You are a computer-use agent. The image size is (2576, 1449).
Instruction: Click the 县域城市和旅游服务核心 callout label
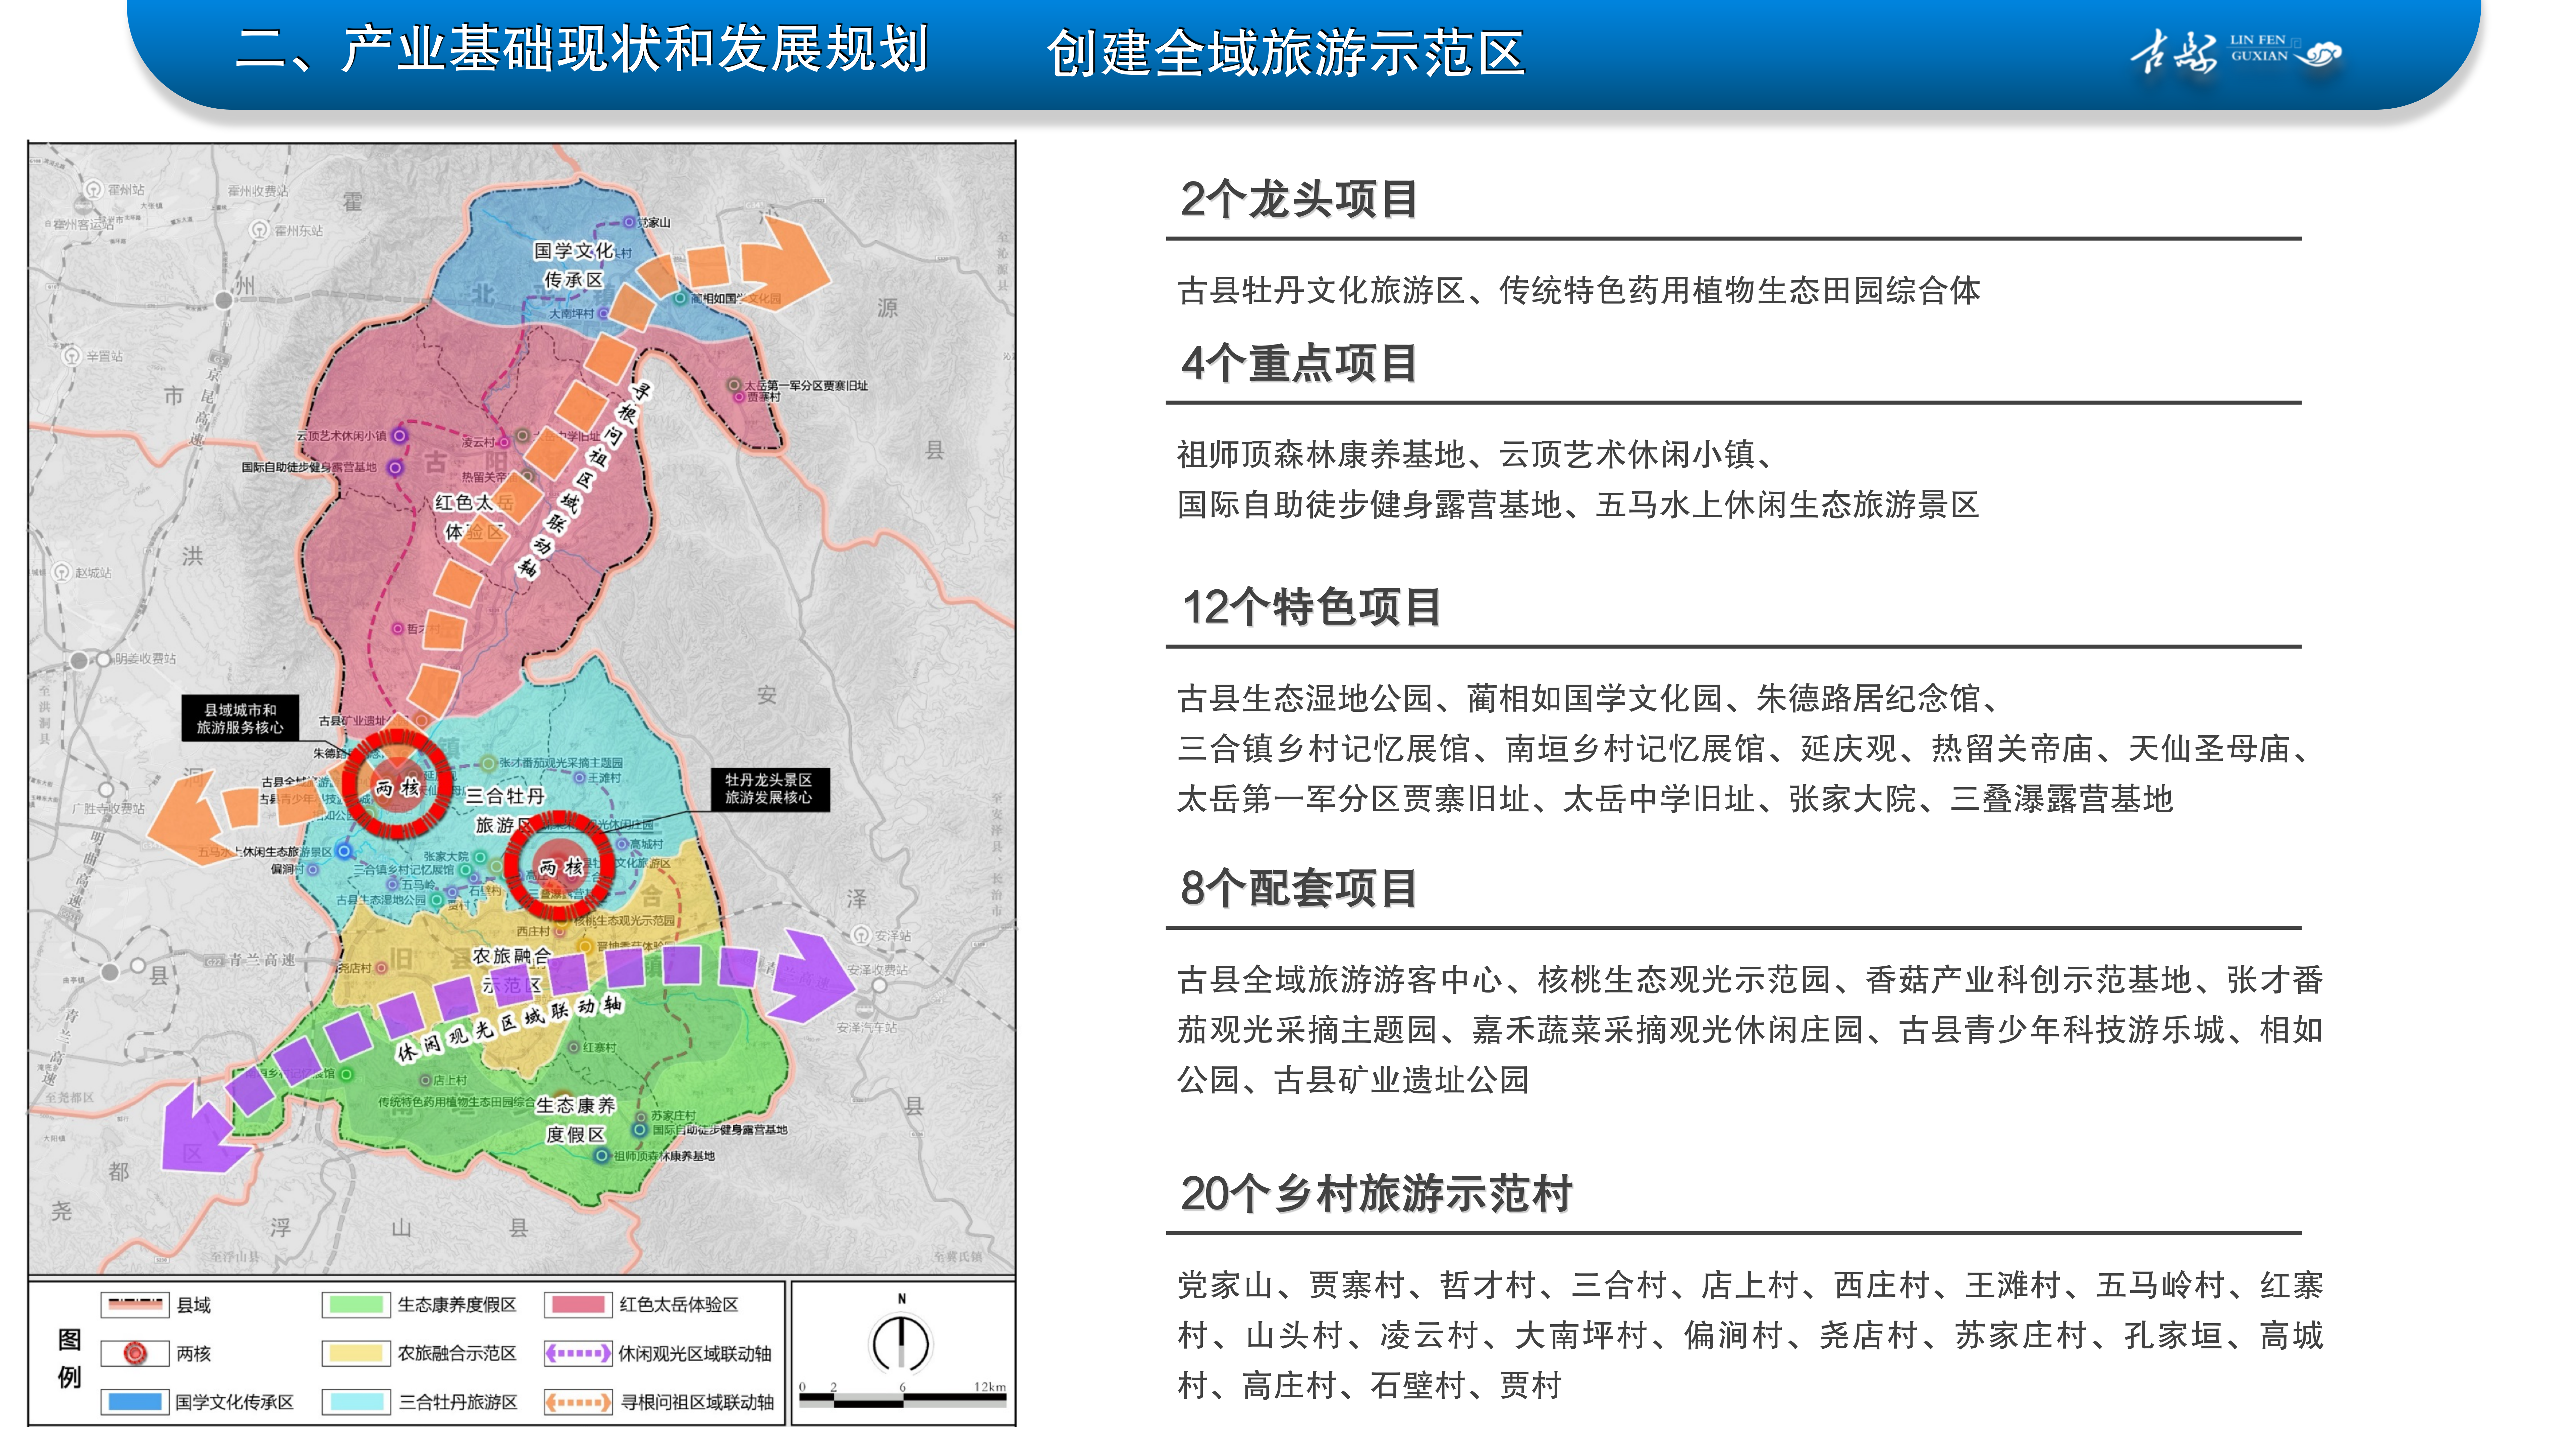pos(240,718)
